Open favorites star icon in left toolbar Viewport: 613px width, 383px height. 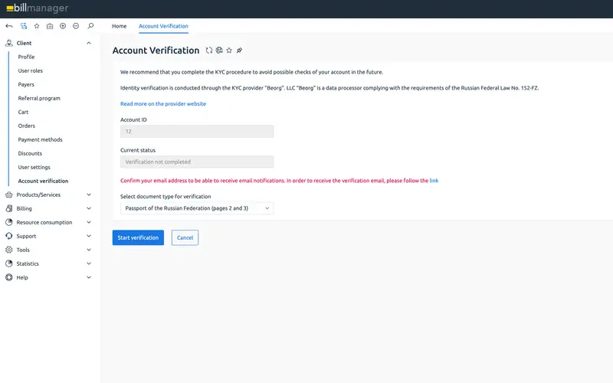pos(37,26)
